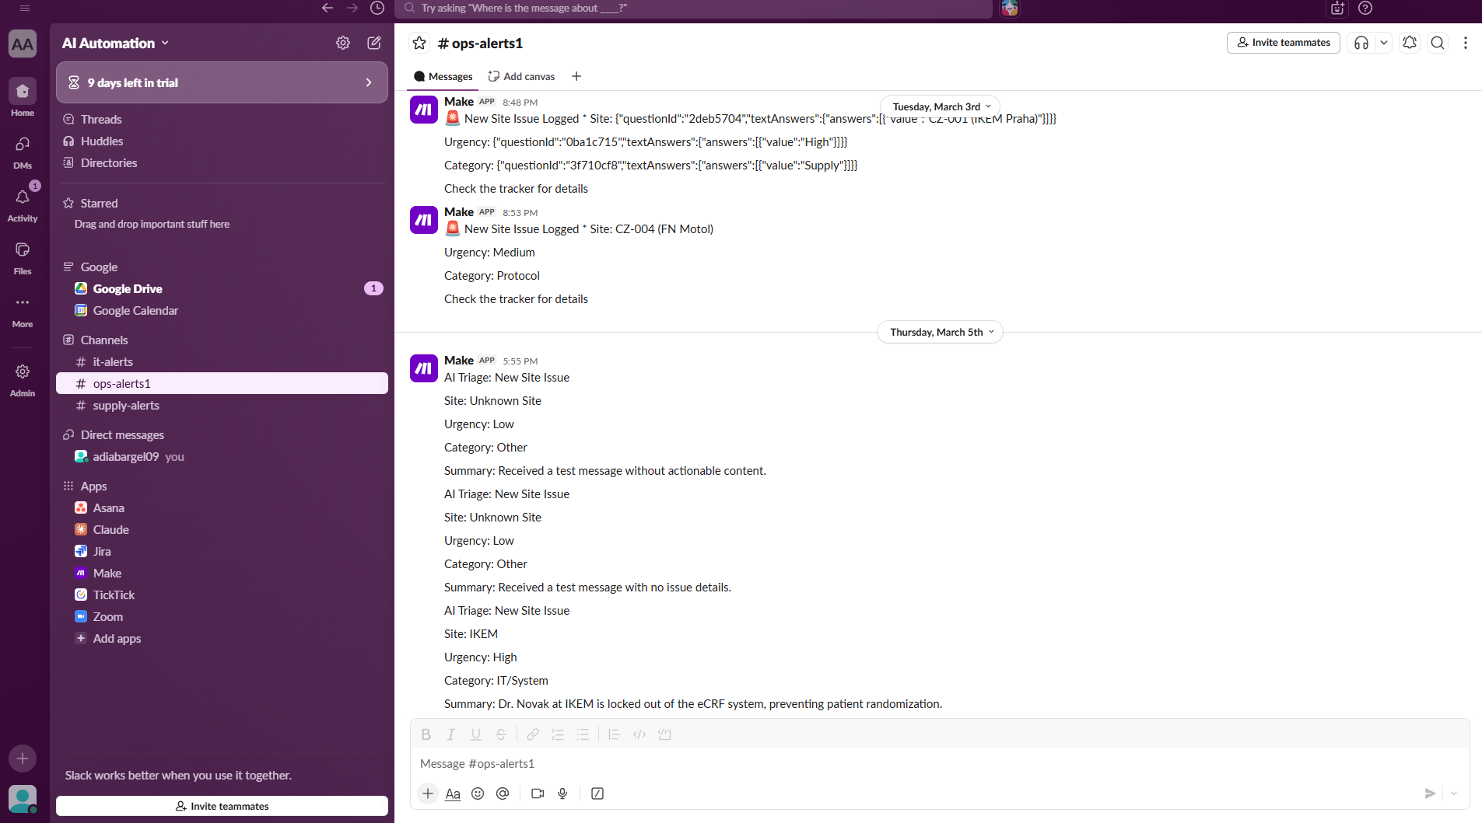Open Thursday, March 5th date dropdown
Image resolution: width=1482 pixels, height=823 pixels.
[x=940, y=333]
